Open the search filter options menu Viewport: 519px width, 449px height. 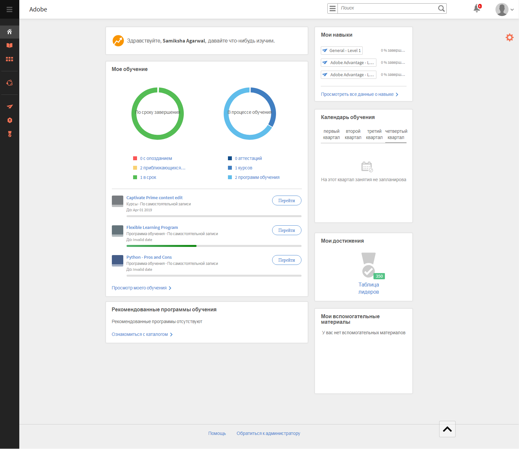pos(333,9)
